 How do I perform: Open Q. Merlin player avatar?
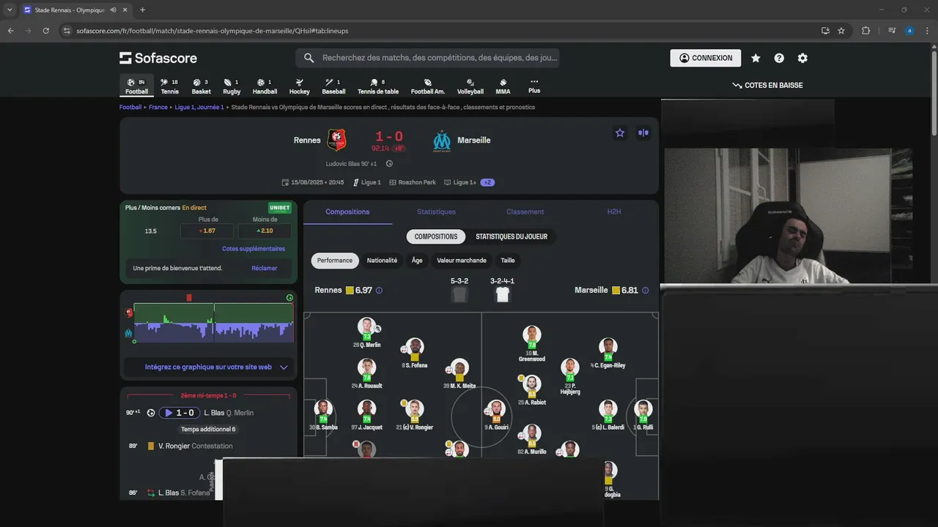point(366,326)
